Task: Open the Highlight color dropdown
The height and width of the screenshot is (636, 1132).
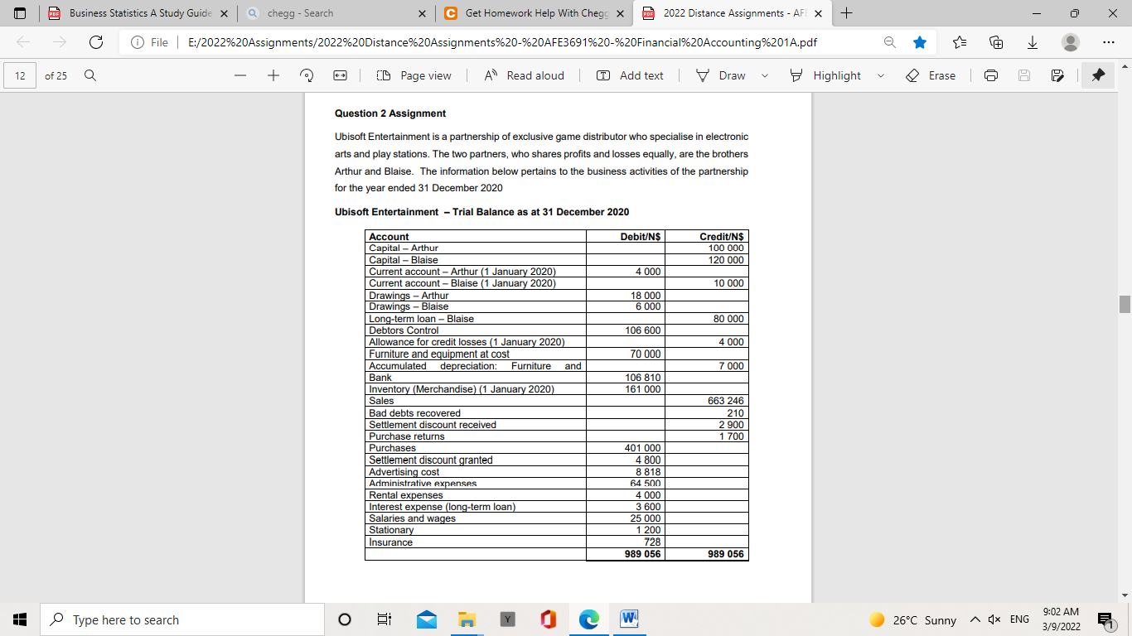Action: tap(881, 75)
